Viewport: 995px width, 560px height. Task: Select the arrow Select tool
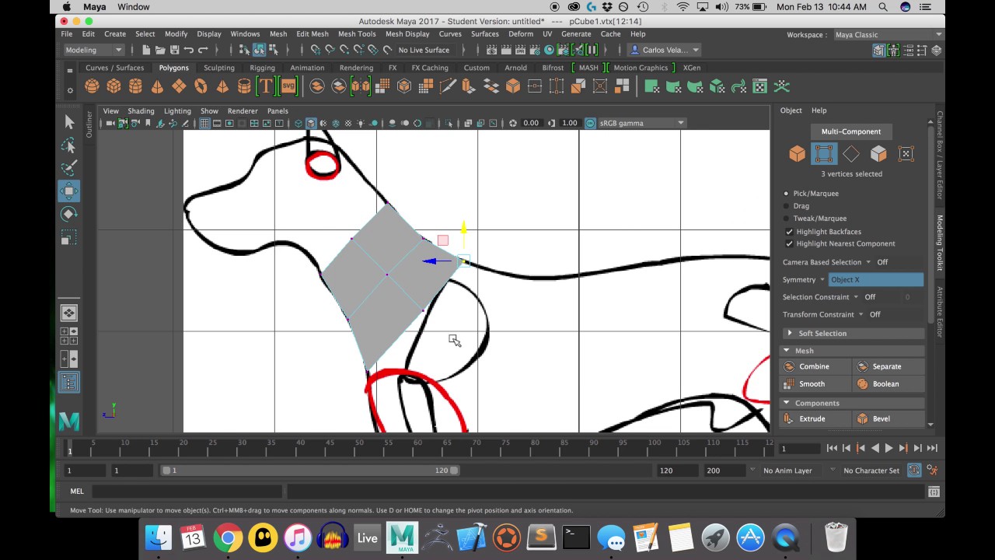click(x=68, y=122)
